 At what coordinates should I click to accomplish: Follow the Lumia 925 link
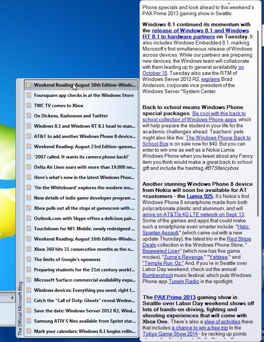click(x=200, y=196)
